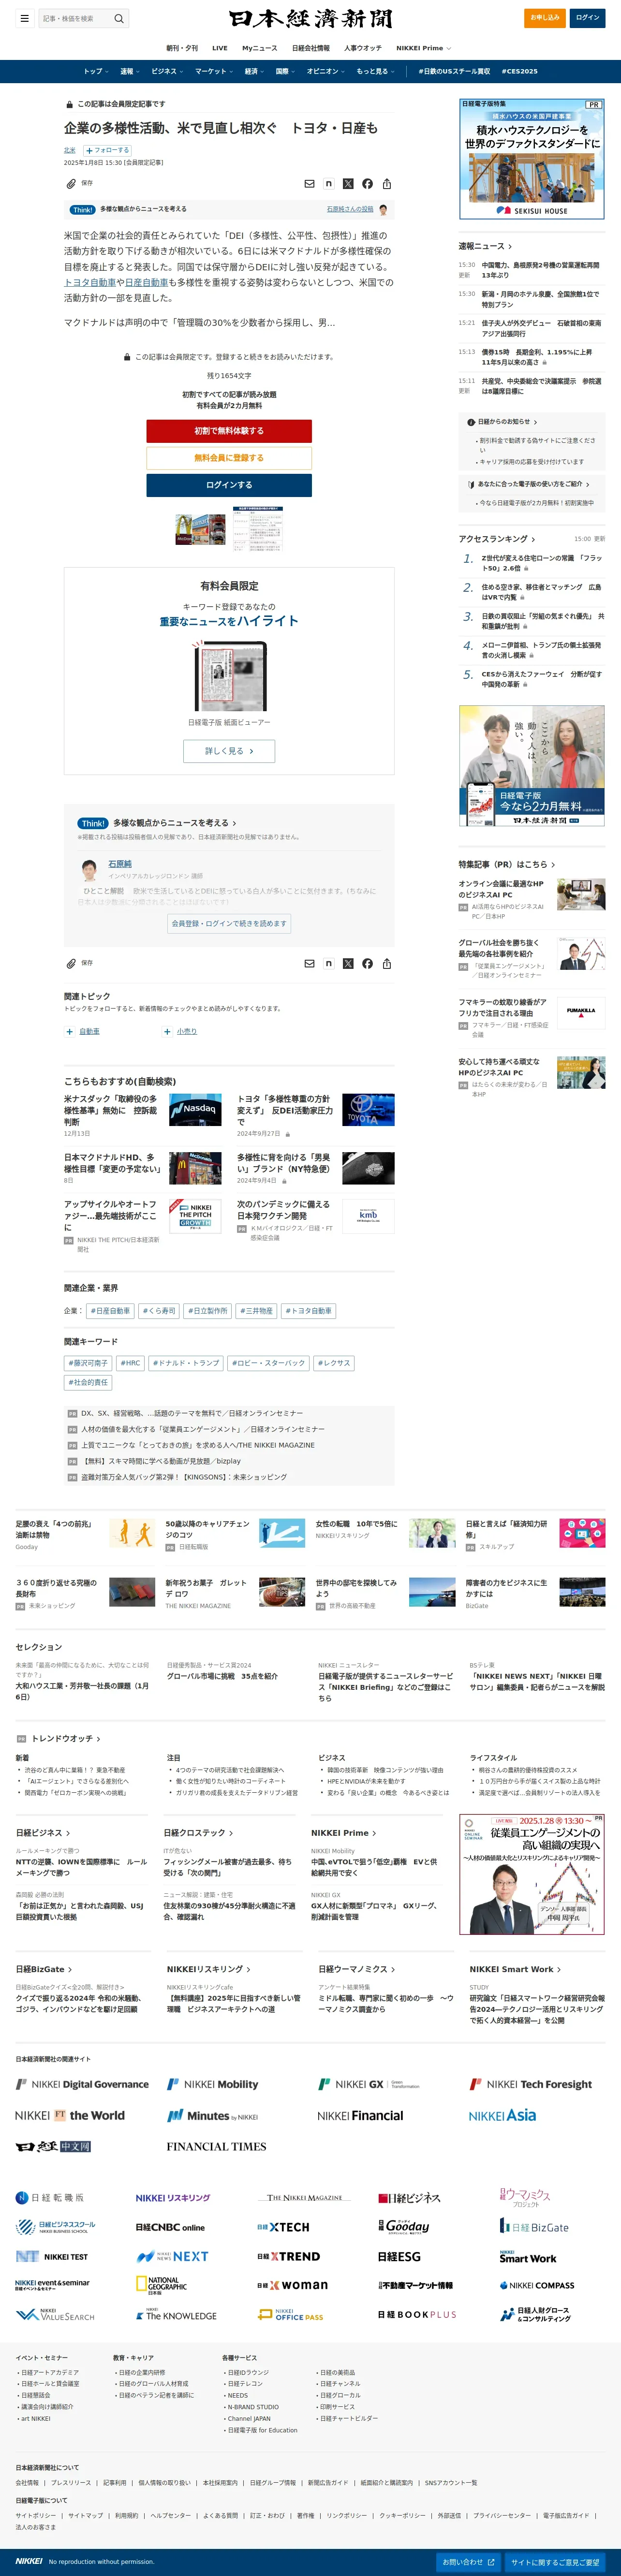The image size is (621, 2576).
Task: Click the blue ログイン header button
Action: tap(588, 18)
